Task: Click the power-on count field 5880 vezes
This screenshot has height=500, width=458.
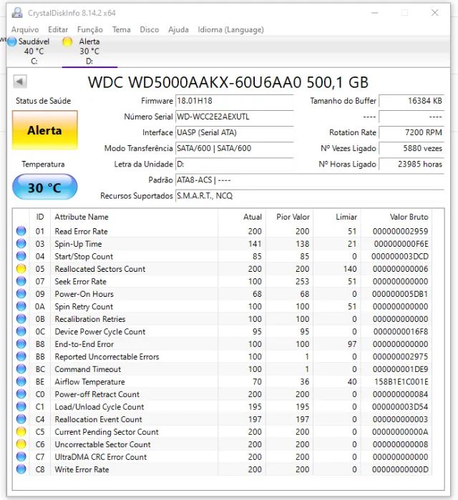Action: point(411,148)
